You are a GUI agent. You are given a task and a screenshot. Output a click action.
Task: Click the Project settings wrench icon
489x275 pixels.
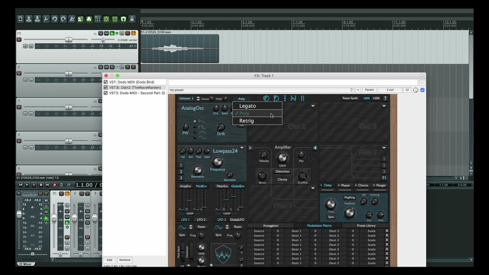tap(46, 19)
